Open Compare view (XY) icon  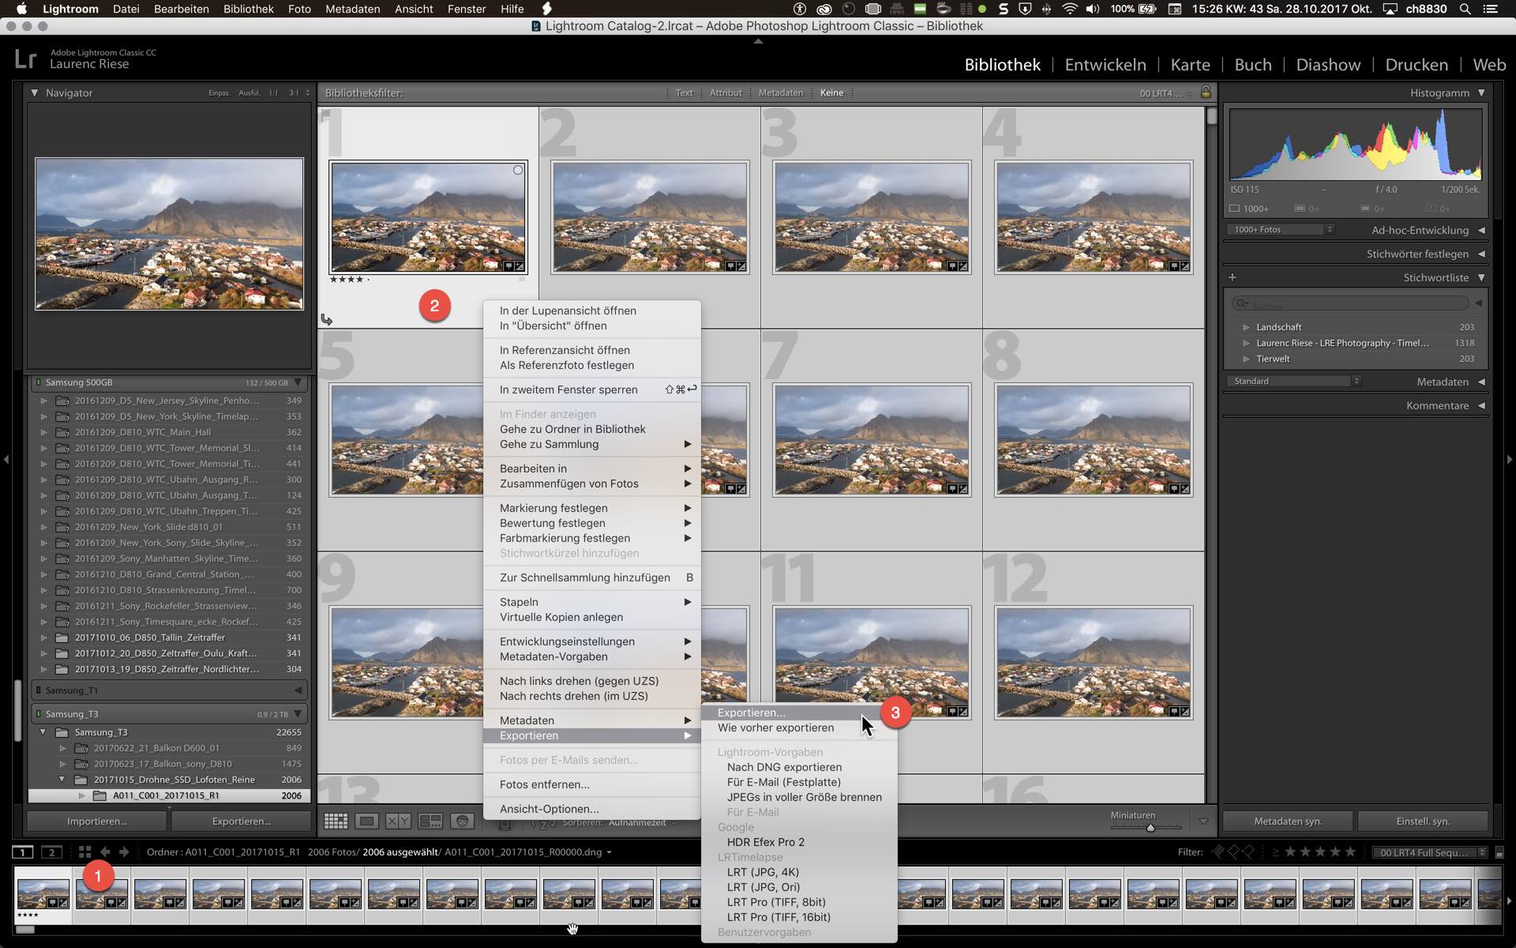[x=398, y=822]
